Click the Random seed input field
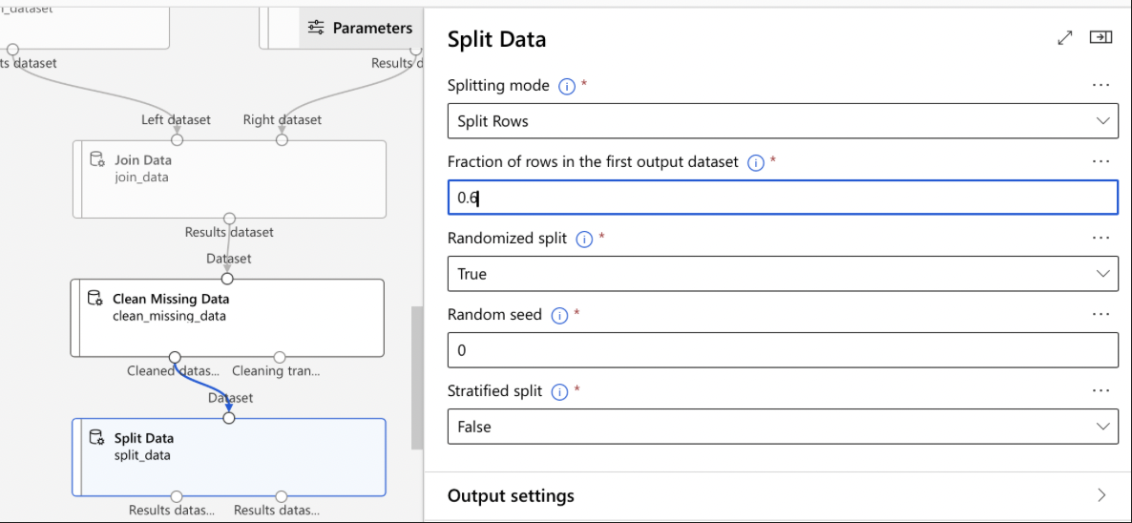 pyautogui.click(x=782, y=350)
